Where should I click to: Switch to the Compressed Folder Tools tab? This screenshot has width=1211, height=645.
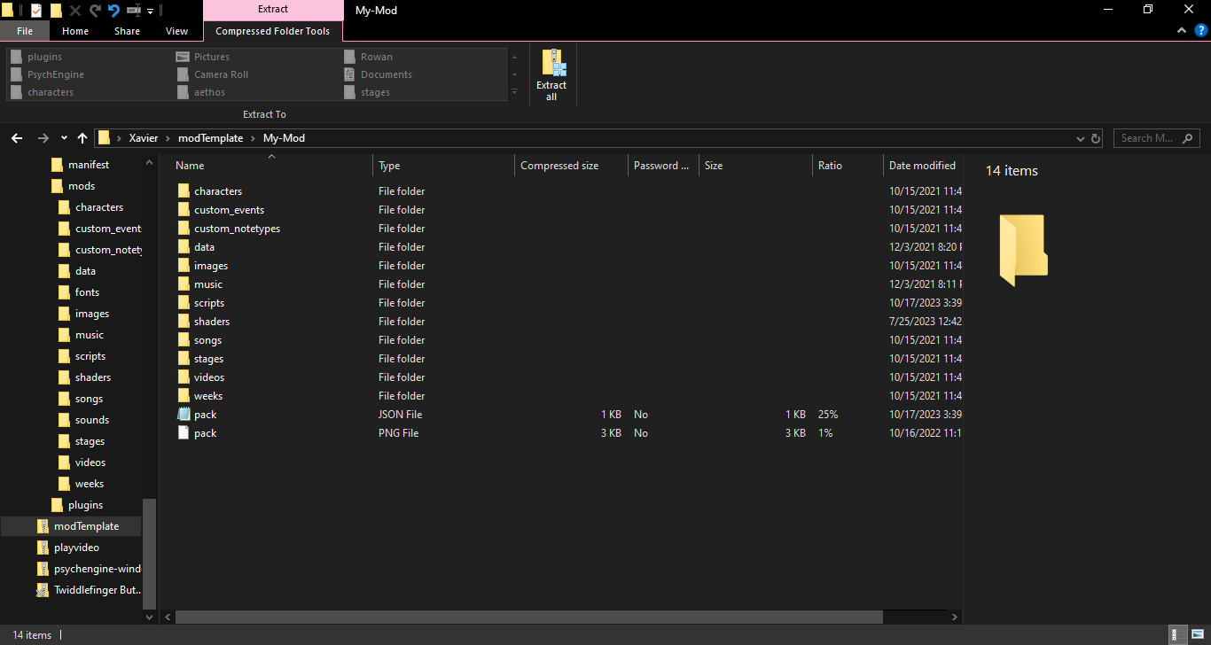pyautogui.click(x=272, y=29)
